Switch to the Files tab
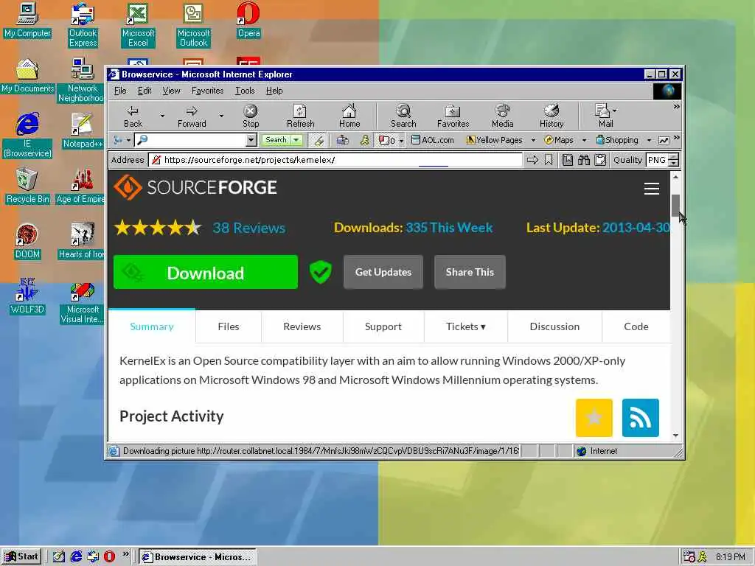Screen dimensions: 755x566 (x=229, y=326)
